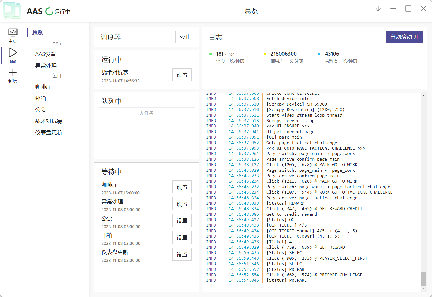The height and width of the screenshot is (297, 432).
Task: Click the green 体力 status dot
Action: pyautogui.click(x=211, y=54)
